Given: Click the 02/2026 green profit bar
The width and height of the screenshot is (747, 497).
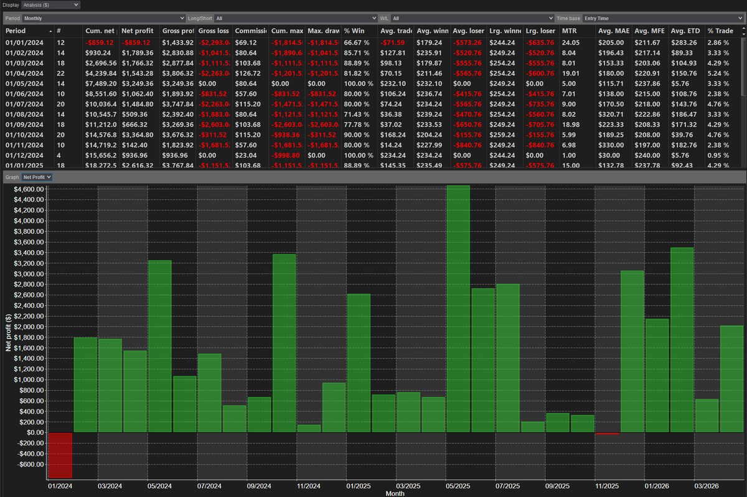Looking at the screenshot, I should pyautogui.click(x=682, y=340).
